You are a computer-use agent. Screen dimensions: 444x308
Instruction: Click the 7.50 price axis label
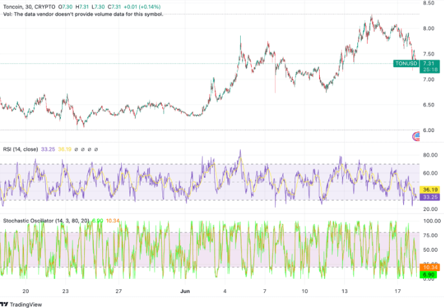coord(428,54)
